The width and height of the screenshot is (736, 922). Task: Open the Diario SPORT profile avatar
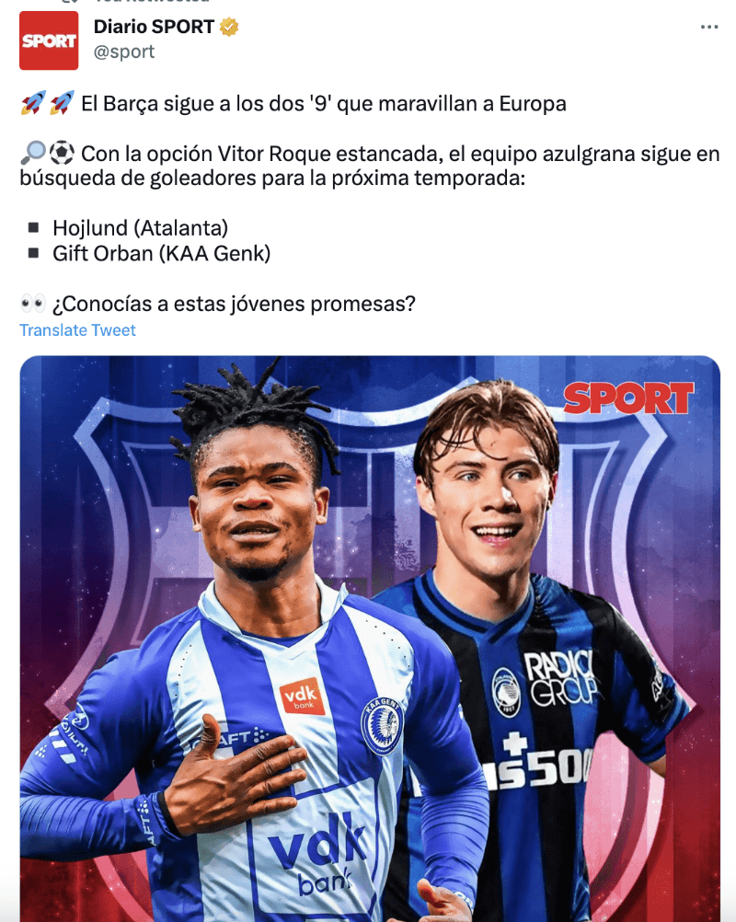point(49,40)
